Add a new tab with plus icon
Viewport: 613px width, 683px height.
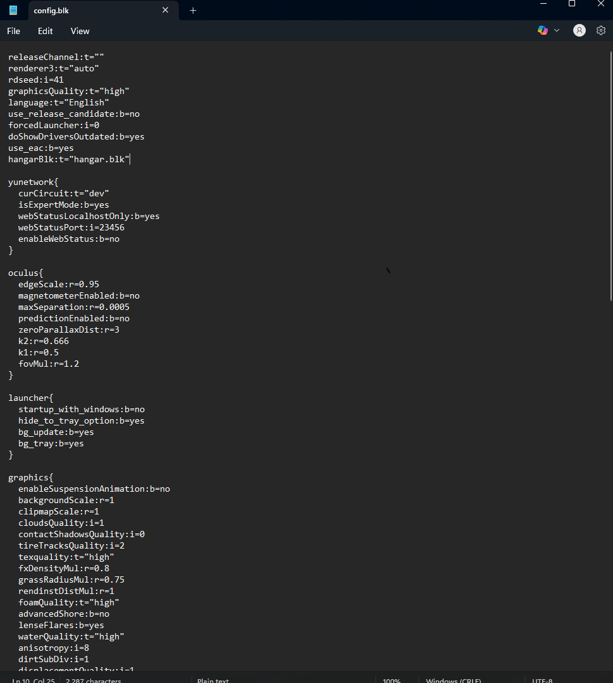pos(193,10)
